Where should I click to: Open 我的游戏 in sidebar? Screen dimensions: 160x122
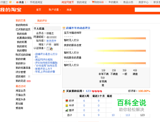point(22,46)
